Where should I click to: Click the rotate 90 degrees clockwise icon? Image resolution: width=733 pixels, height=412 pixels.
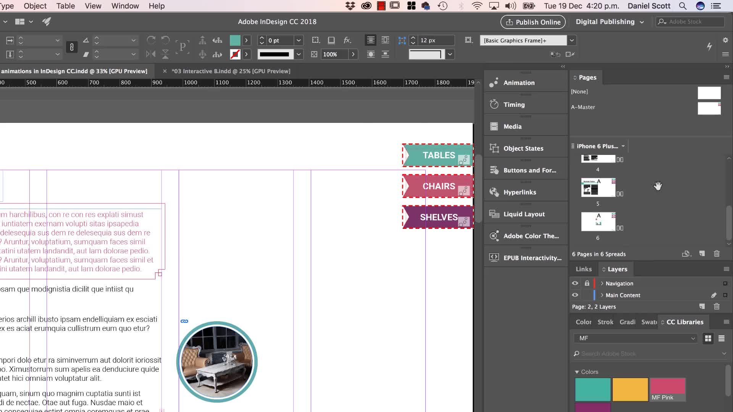151,40
